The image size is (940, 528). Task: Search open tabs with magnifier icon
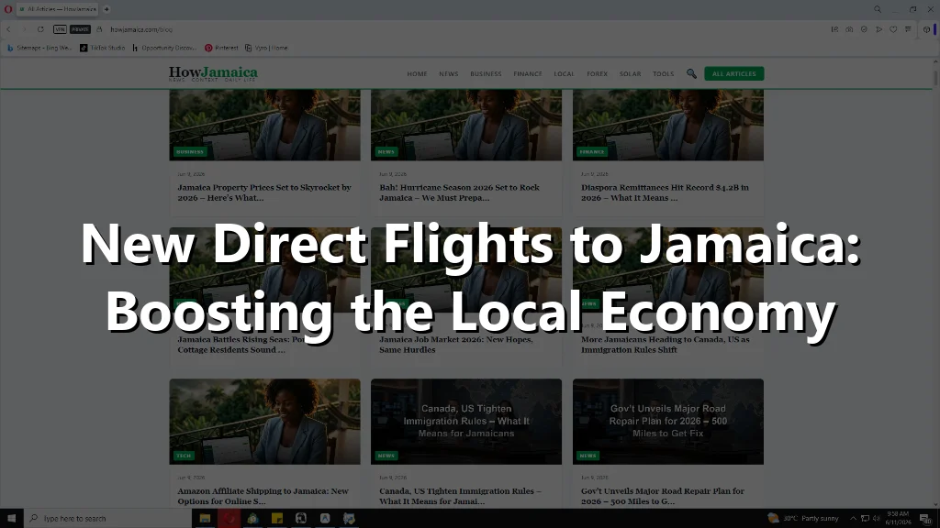tap(878, 9)
